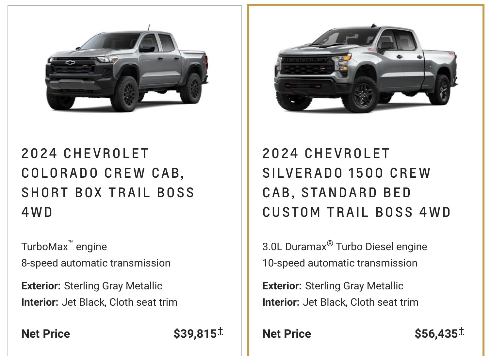Click the TurboMax engine text

pos(64,246)
